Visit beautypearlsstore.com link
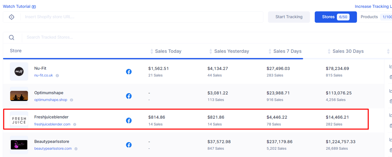This screenshot has height=157, width=392. coord(53,149)
